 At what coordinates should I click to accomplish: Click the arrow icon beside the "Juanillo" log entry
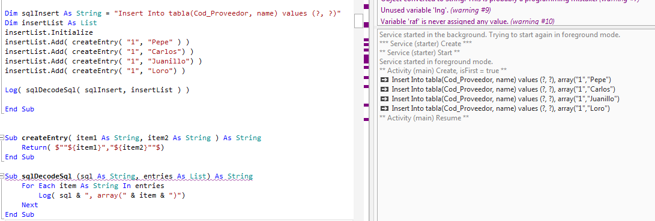tap(384, 99)
